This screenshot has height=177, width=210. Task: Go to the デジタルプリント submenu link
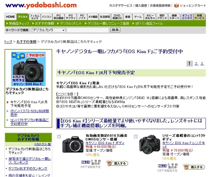tap(71, 24)
